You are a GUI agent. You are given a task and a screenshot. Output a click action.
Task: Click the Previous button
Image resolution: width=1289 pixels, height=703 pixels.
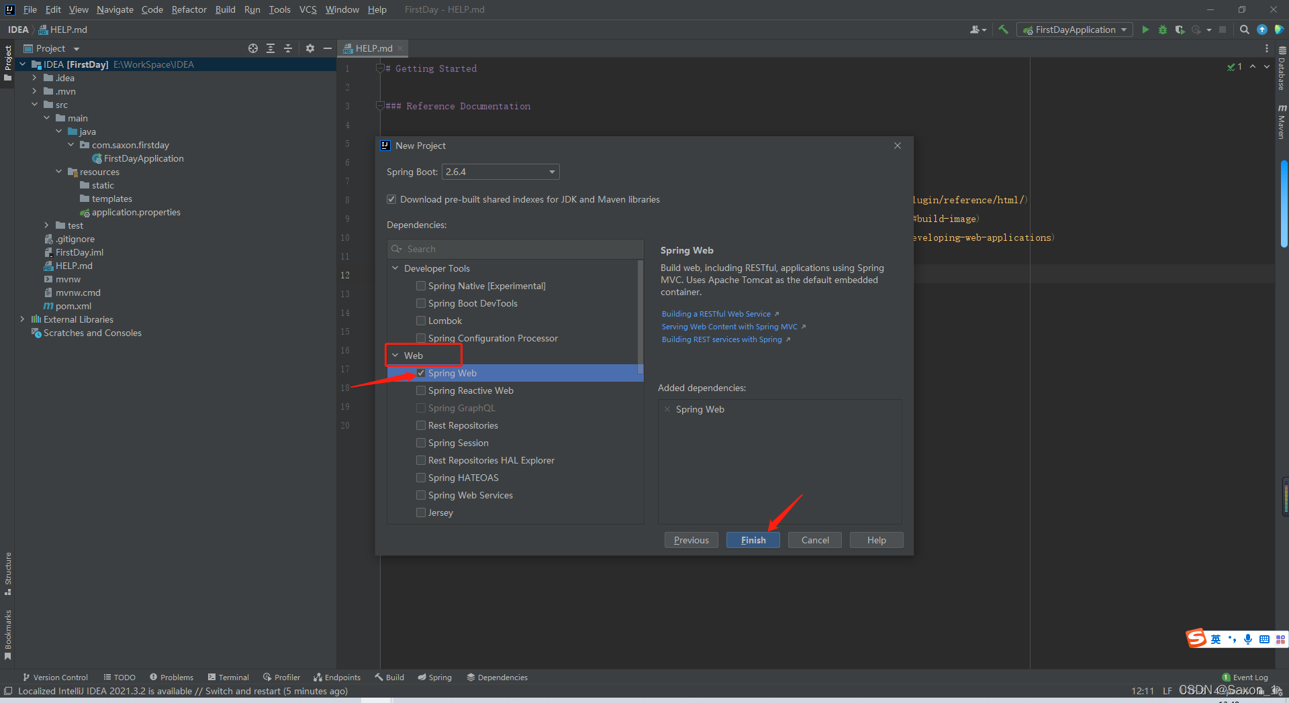point(691,540)
